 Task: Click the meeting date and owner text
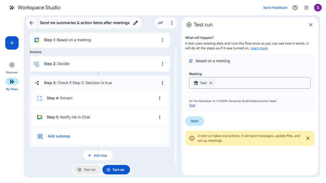tap(233, 101)
